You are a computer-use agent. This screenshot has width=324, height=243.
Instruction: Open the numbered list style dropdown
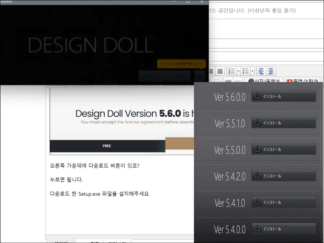coord(238,71)
